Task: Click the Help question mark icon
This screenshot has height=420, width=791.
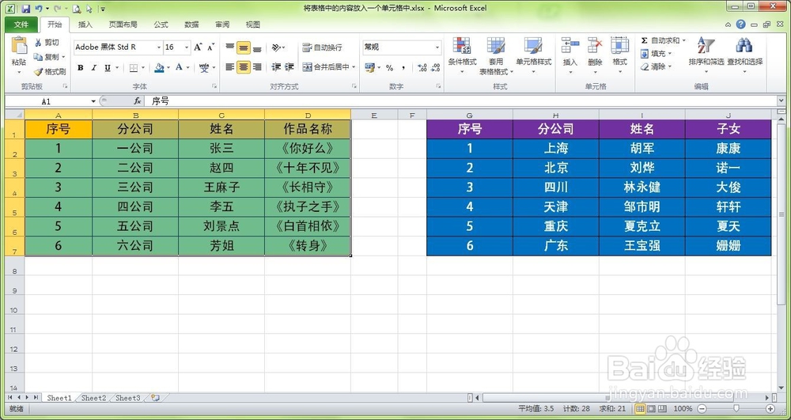Action: [x=740, y=25]
